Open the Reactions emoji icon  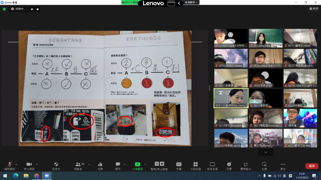[229, 166]
